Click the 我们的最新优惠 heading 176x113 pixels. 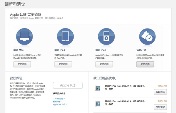[105, 78]
